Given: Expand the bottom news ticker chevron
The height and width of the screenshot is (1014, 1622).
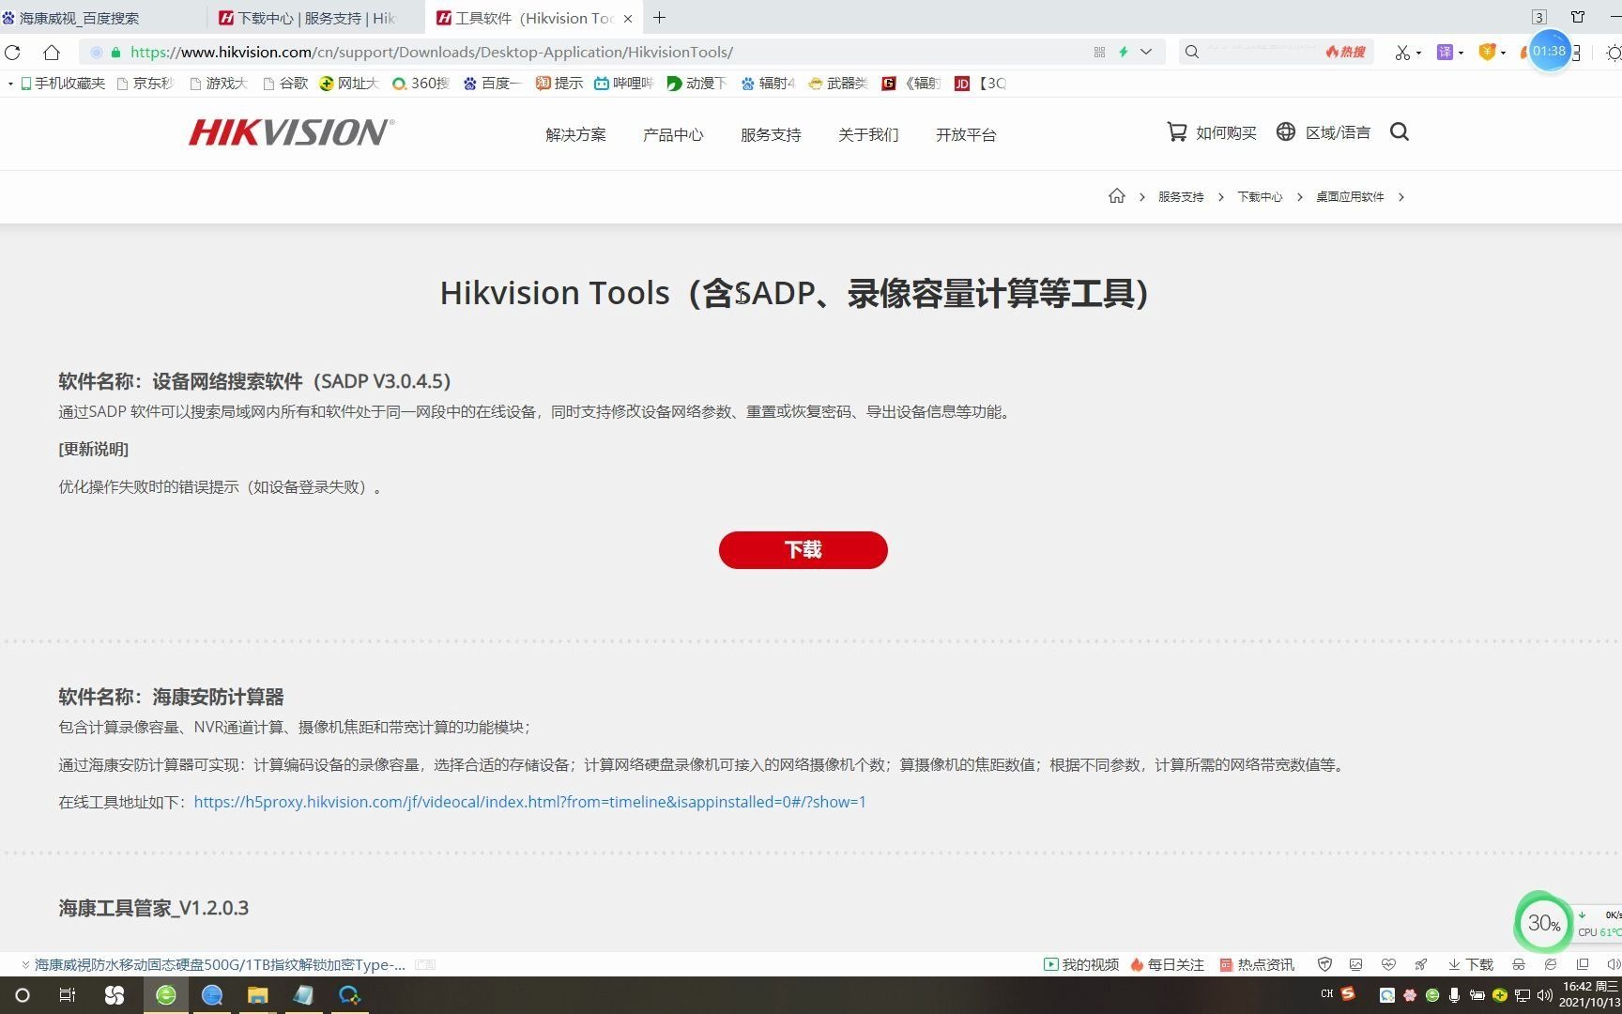Looking at the screenshot, I should pos(25,964).
